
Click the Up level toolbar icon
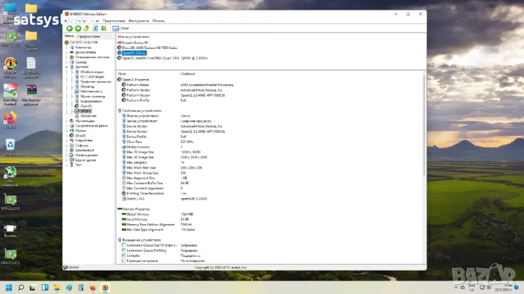click(87, 28)
